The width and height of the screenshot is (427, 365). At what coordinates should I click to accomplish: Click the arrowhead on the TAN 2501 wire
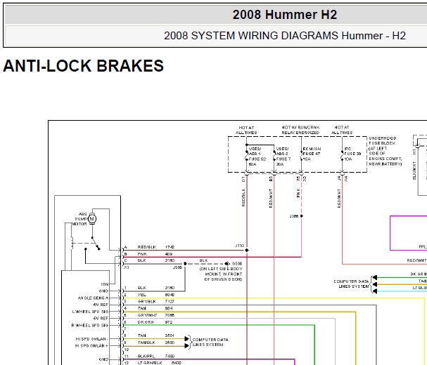click(186, 338)
